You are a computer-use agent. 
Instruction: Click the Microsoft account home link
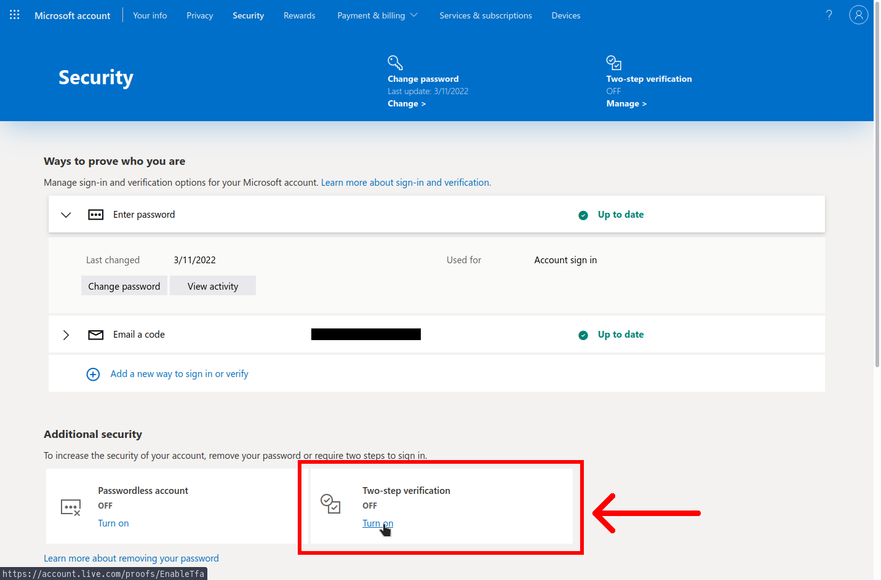(x=73, y=15)
